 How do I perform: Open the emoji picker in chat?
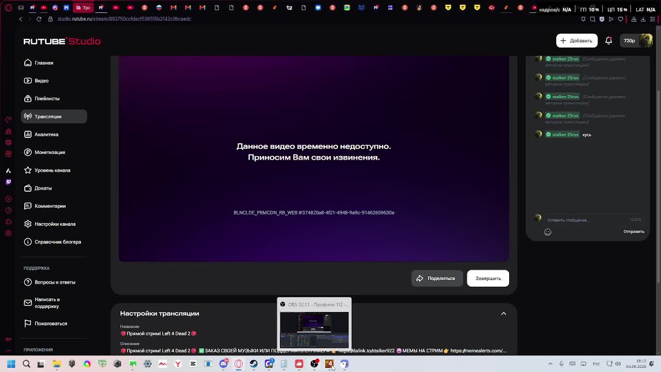click(x=548, y=232)
